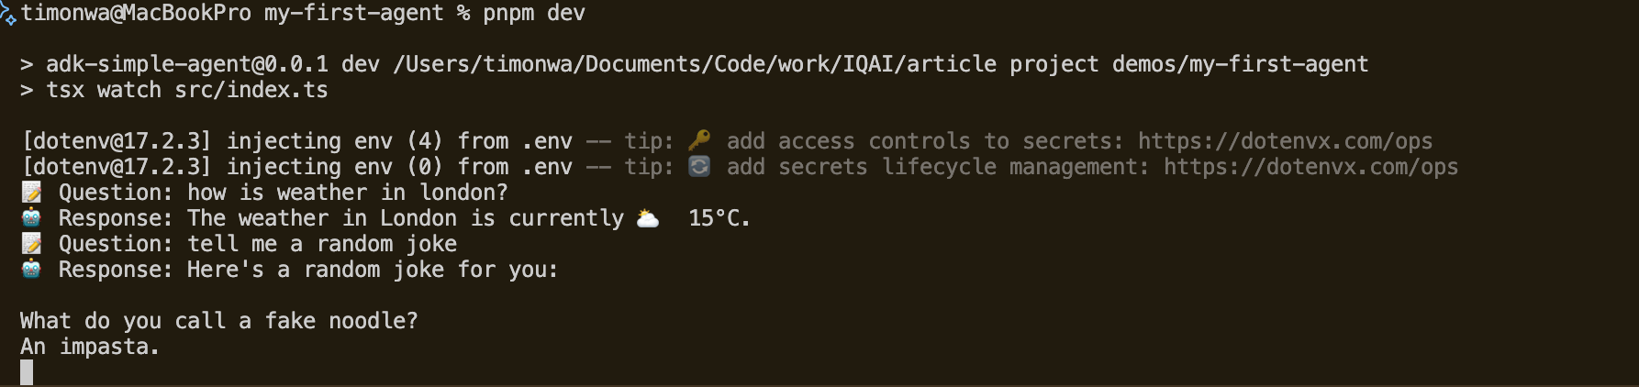The width and height of the screenshot is (1639, 387).
Task: Click the 'pnpm dev' command text
Action: 534,13
